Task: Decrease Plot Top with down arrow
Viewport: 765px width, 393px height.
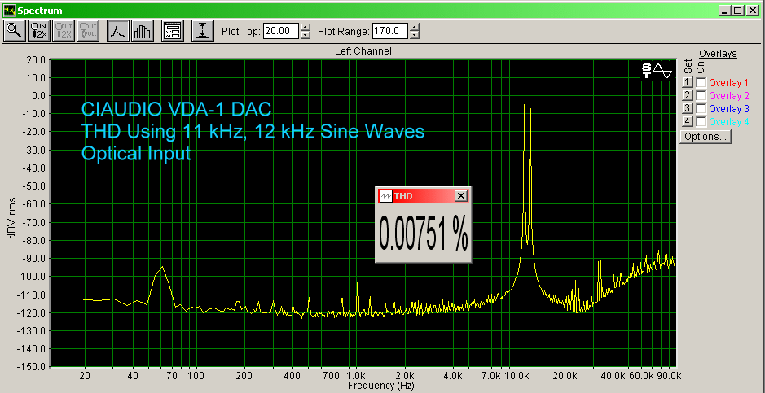Action: 306,36
